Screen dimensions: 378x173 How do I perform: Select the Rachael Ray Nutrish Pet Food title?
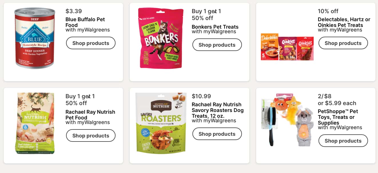(90, 115)
